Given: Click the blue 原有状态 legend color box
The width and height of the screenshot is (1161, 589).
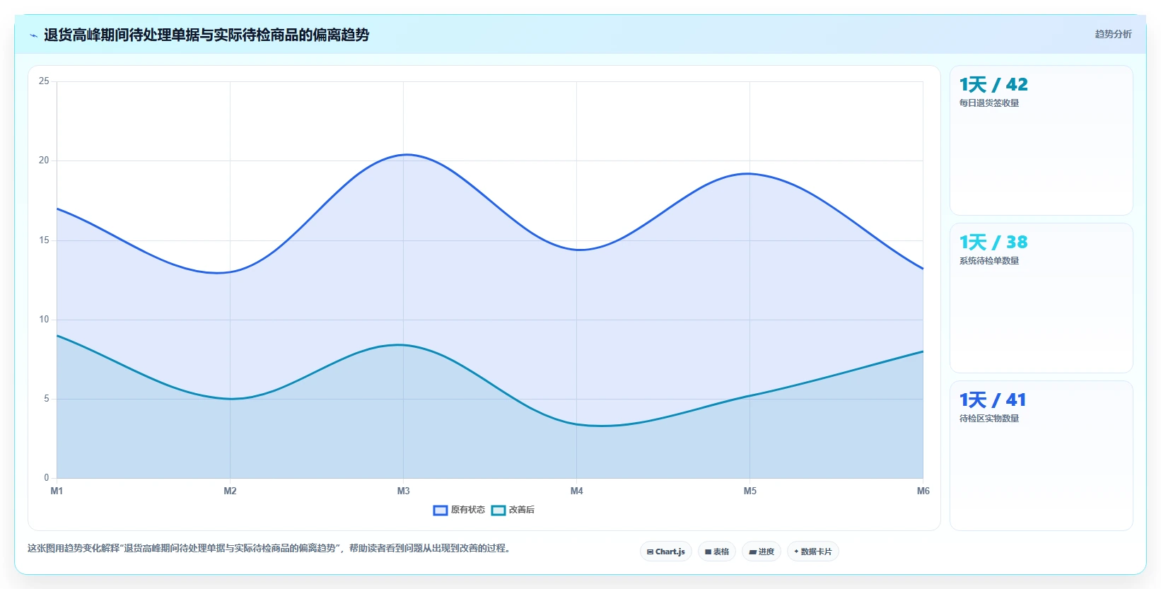Looking at the screenshot, I should point(441,511).
